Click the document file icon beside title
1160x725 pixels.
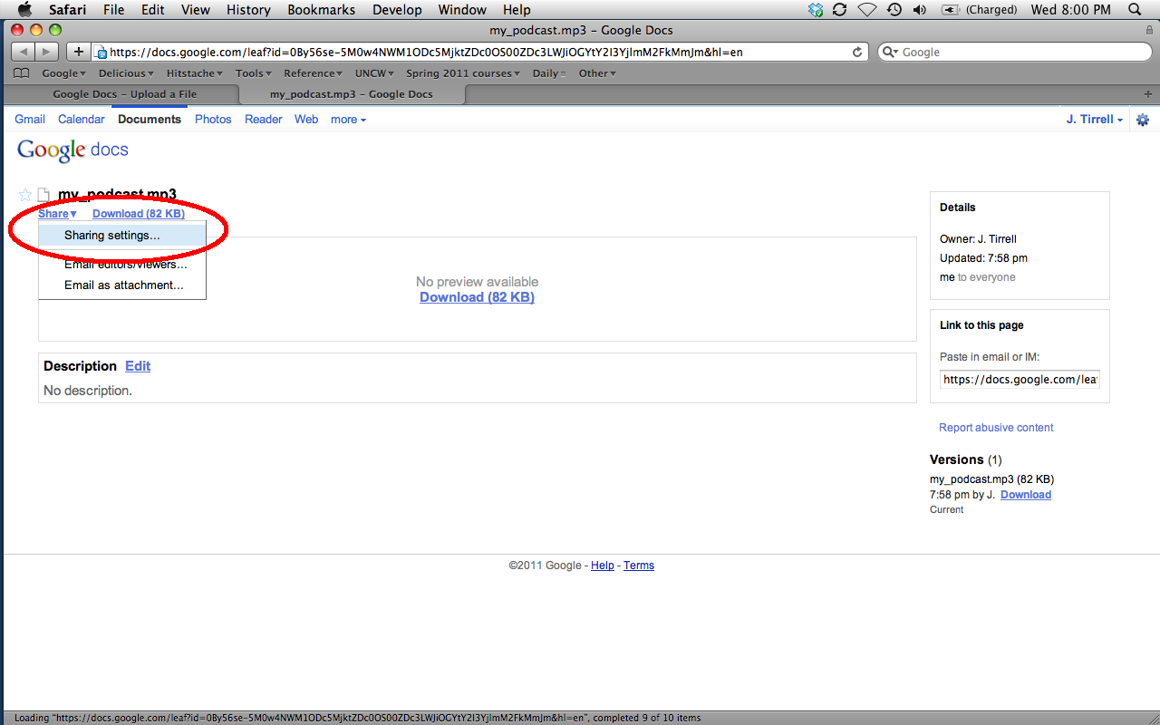pyautogui.click(x=43, y=195)
